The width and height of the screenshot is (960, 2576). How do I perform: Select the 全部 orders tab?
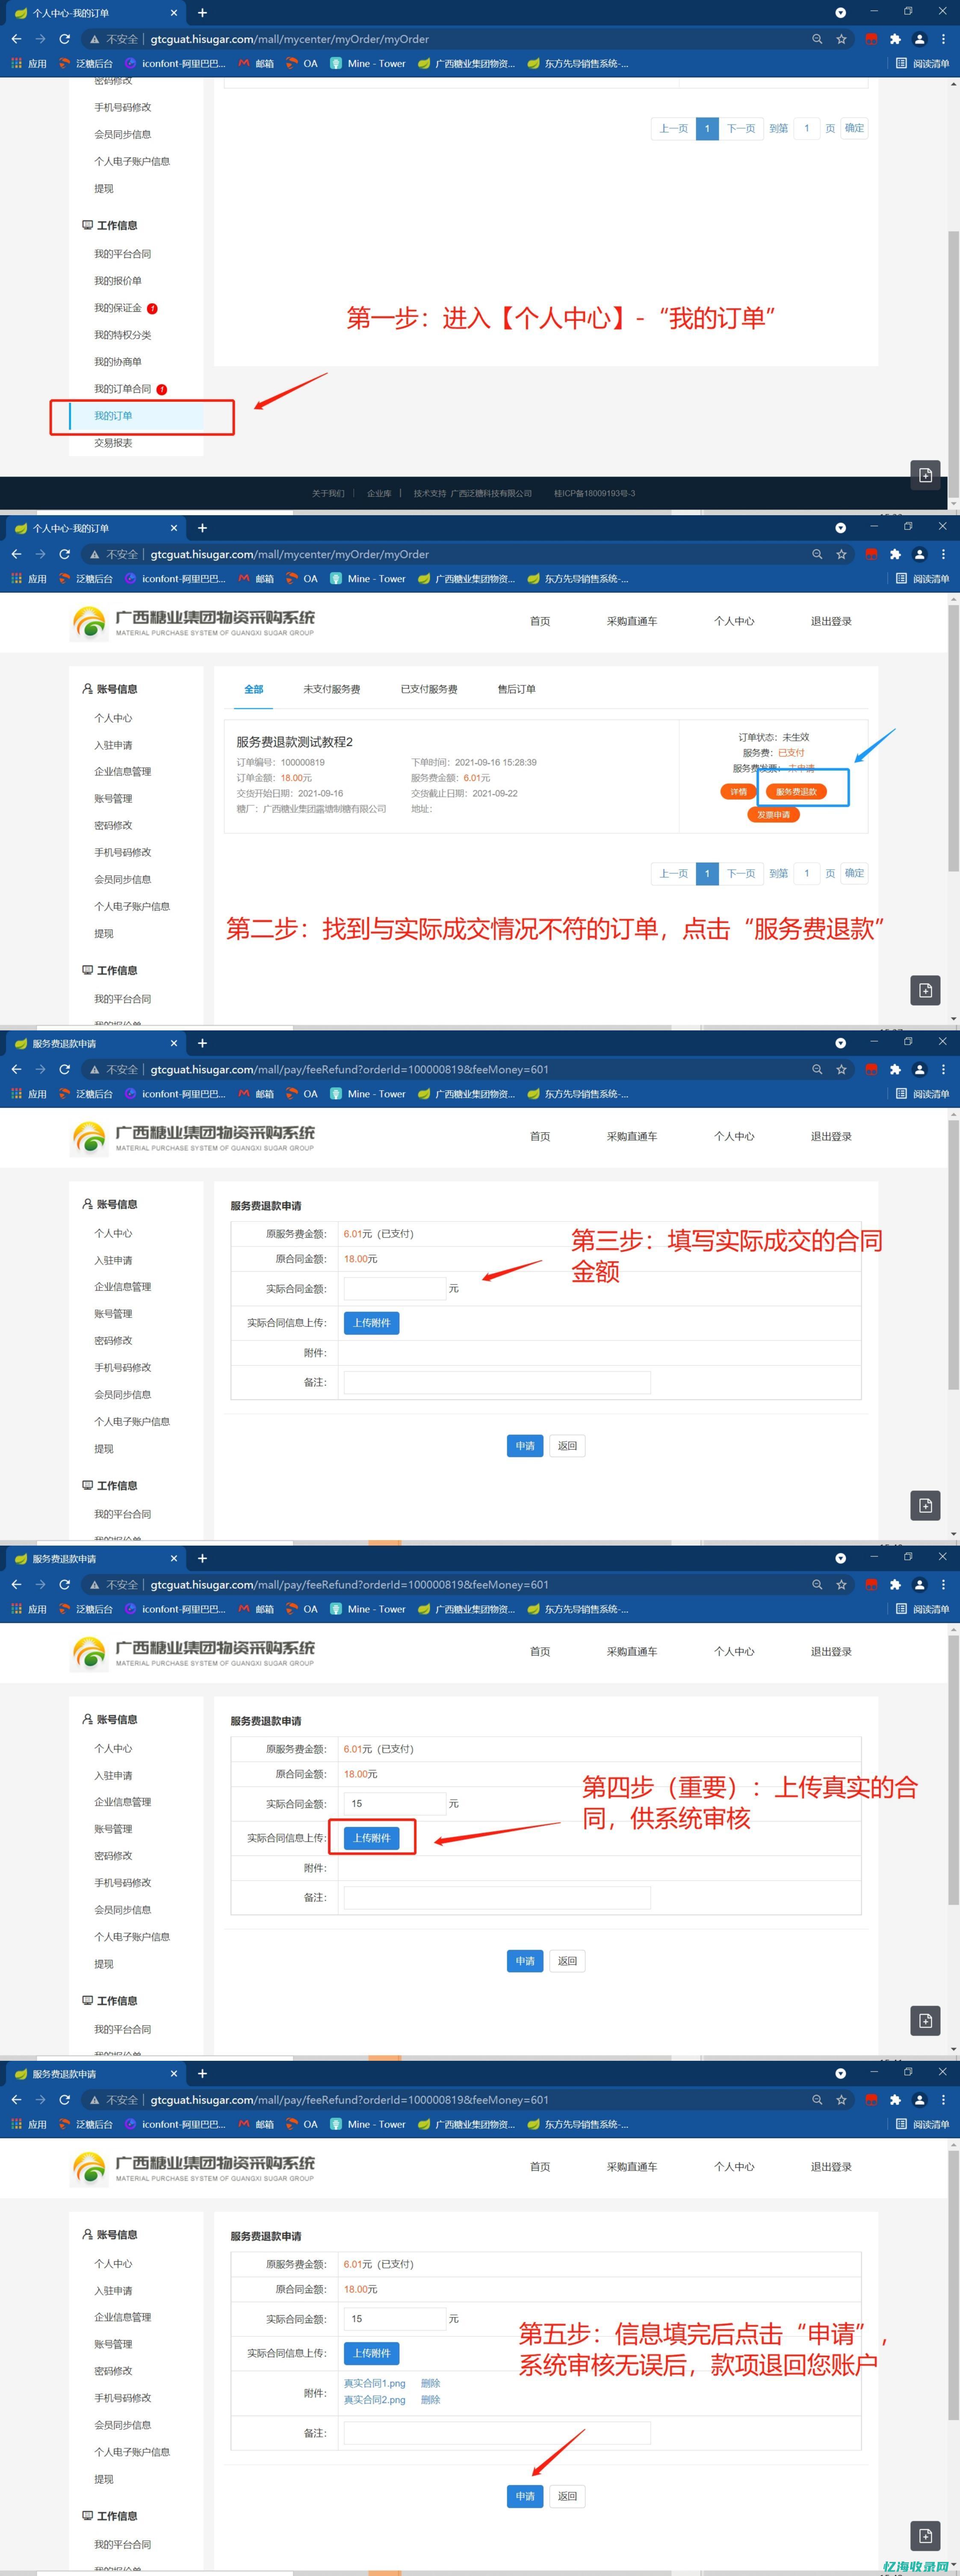click(254, 689)
